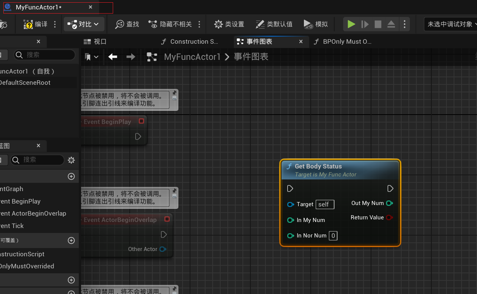This screenshot has height=294, width=477.
Task: Close the 事件图表 tab
Action: point(301,41)
